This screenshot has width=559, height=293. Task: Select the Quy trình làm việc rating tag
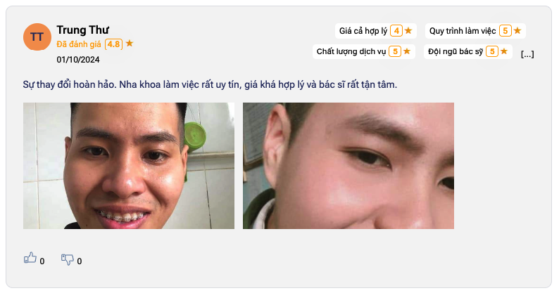(x=475, y=31)
